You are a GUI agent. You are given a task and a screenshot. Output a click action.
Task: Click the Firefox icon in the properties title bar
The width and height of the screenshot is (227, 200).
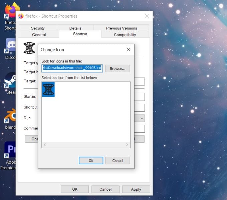pyautogui.click(x=21, y=16)
